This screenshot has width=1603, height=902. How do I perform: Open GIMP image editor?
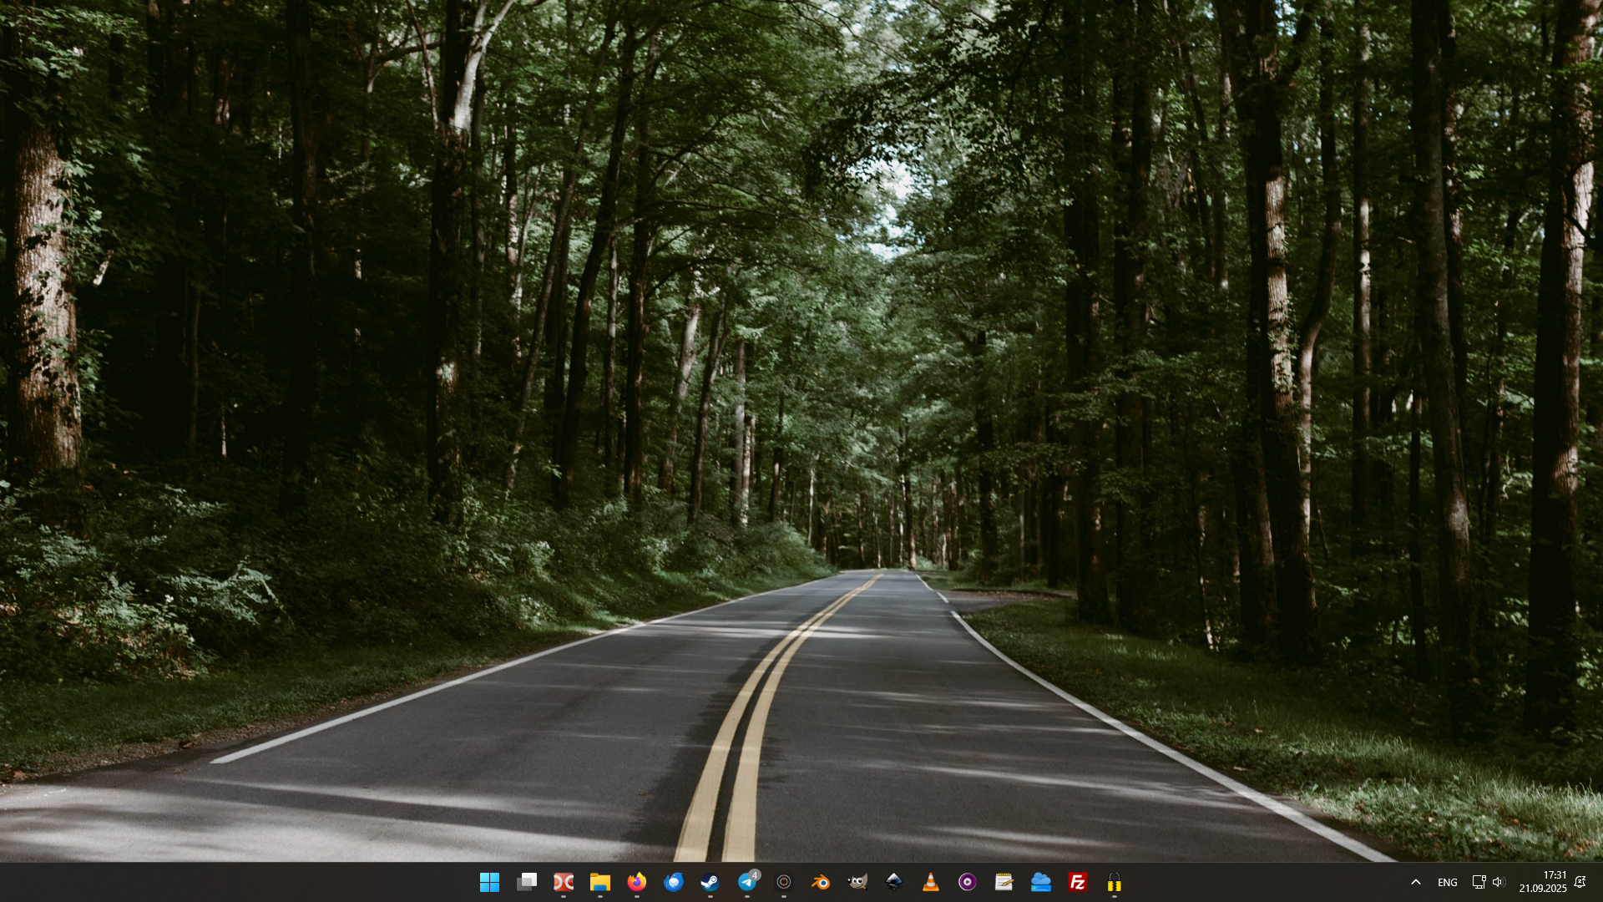(x=857, y=882)
